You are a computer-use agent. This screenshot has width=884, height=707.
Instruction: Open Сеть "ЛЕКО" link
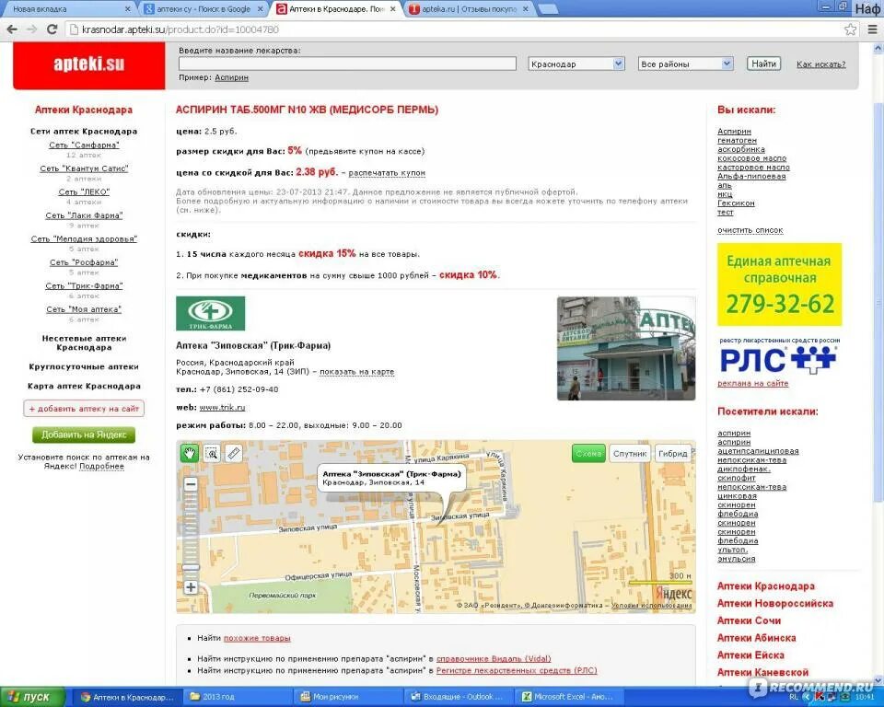coord(84,191)
